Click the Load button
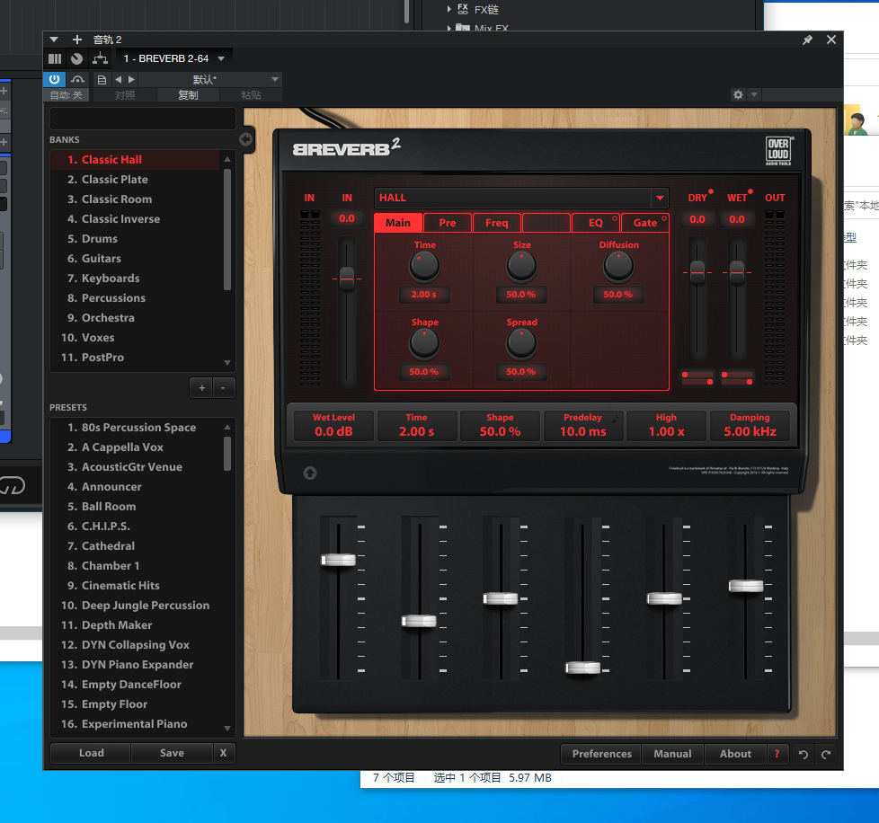This screenshot has height=823, width=879. click(91, 753)
